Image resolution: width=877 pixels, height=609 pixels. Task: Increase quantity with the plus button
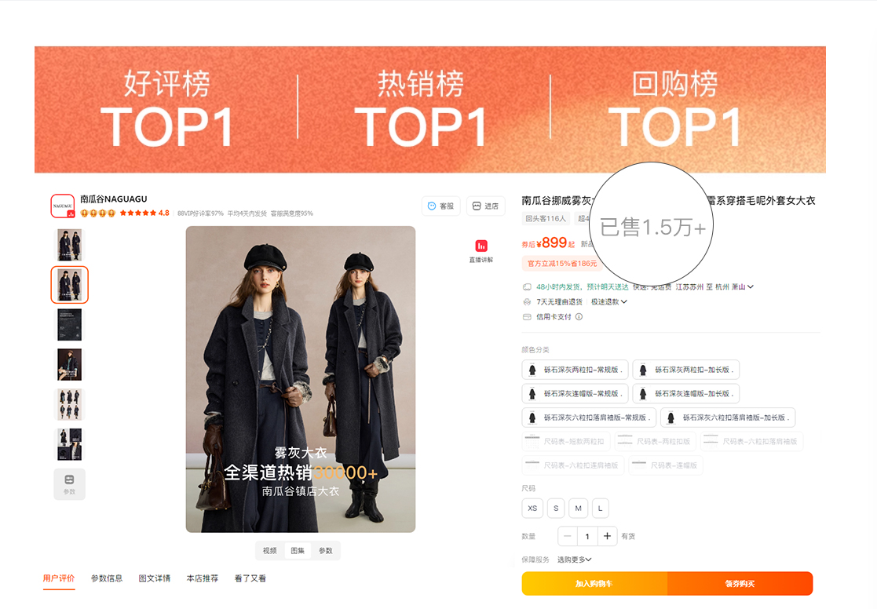point(608,536)
